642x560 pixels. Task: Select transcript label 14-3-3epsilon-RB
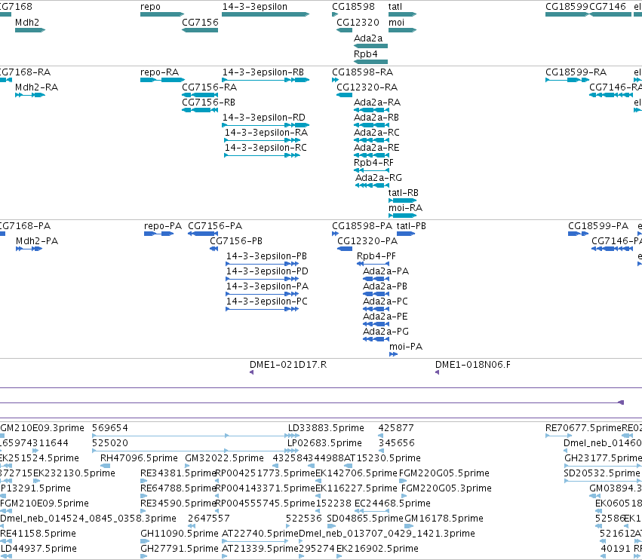[263, 72]
